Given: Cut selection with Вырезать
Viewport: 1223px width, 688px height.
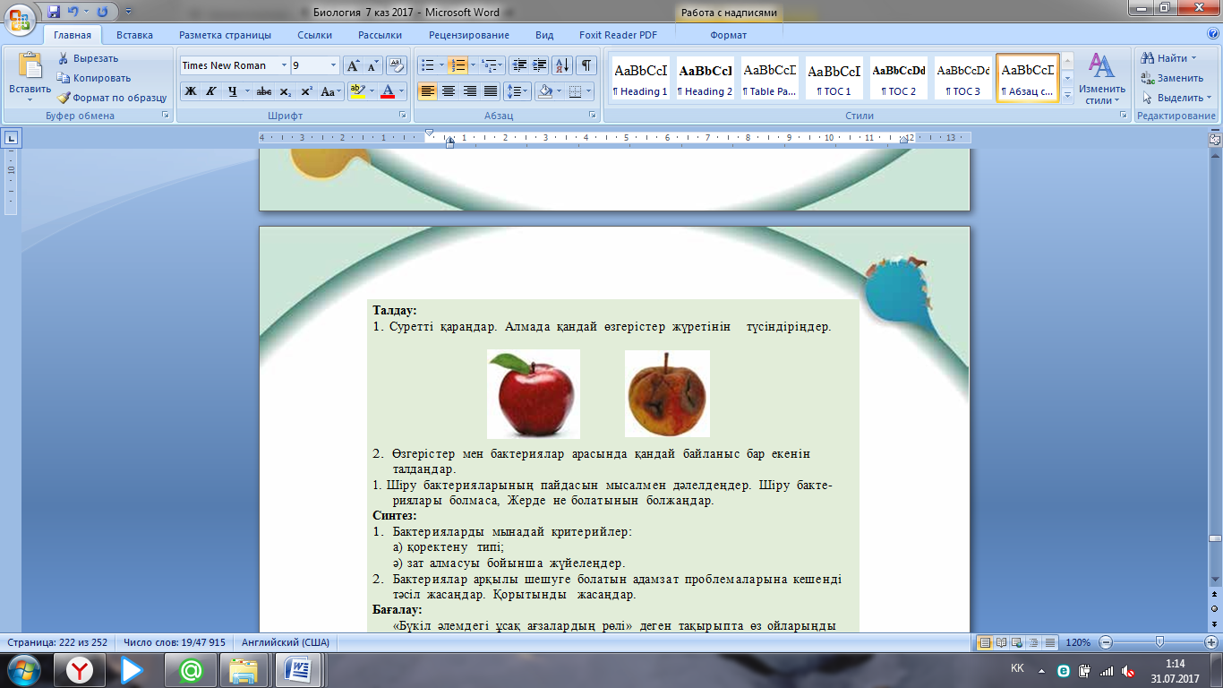Looking at the screenshot, I should tap(89, 58).
